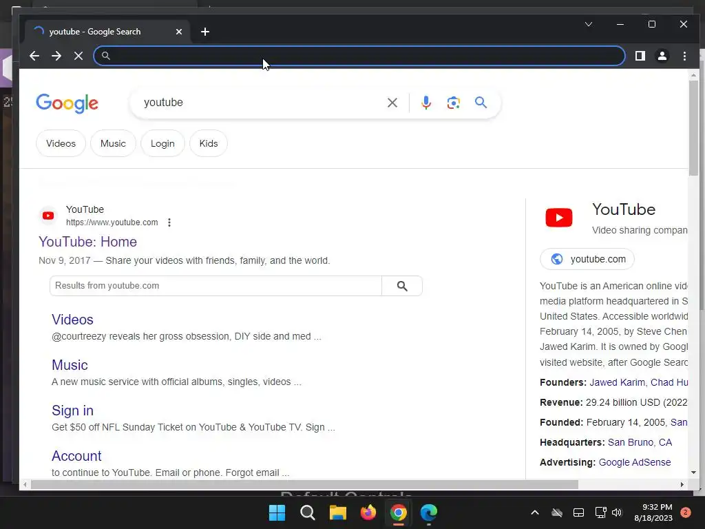Start voice search with the microphone
This screenshot has height=529, width=705.
425,103
